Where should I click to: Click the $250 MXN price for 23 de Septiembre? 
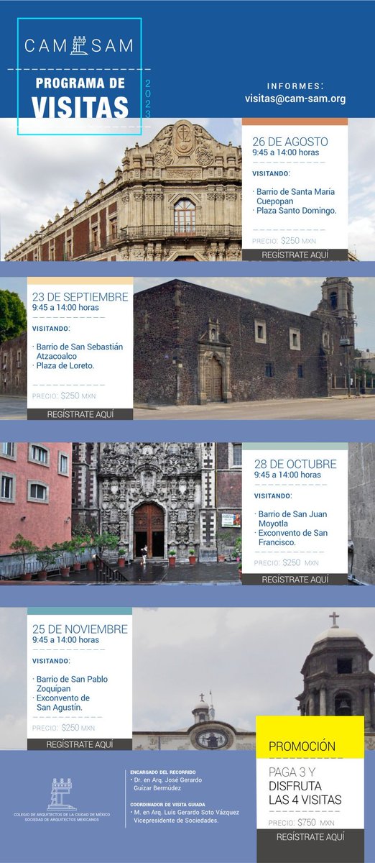64,396
